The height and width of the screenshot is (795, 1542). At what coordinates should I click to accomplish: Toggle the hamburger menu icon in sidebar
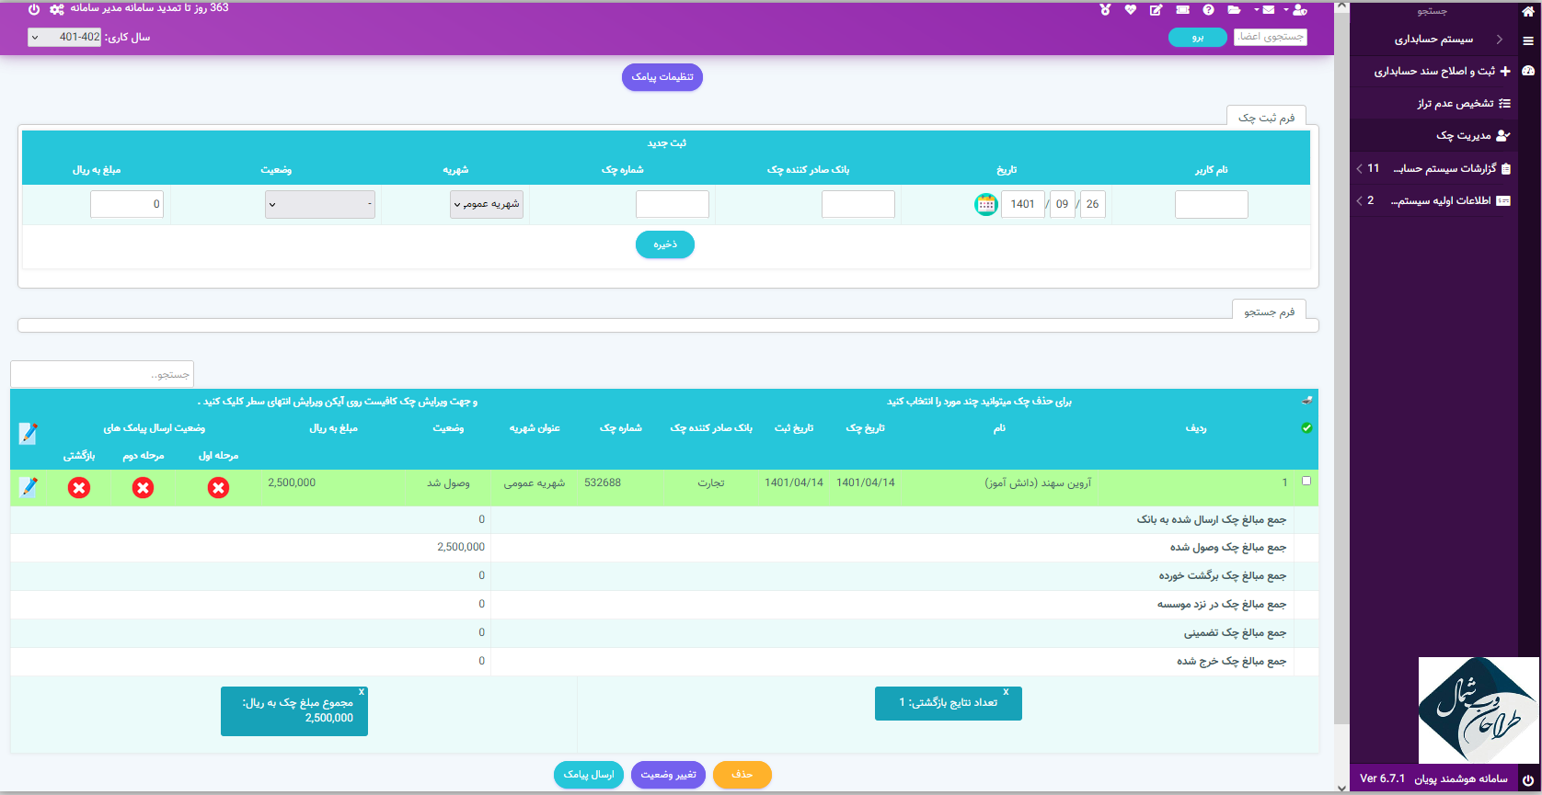tap(1528, 40)
